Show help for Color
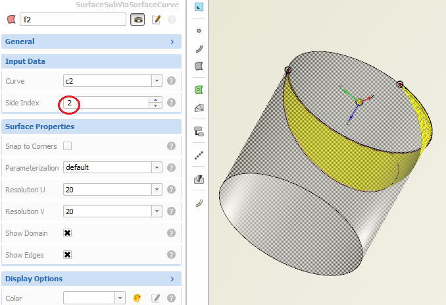The image size is (446, 305). [x=171, y=298]
